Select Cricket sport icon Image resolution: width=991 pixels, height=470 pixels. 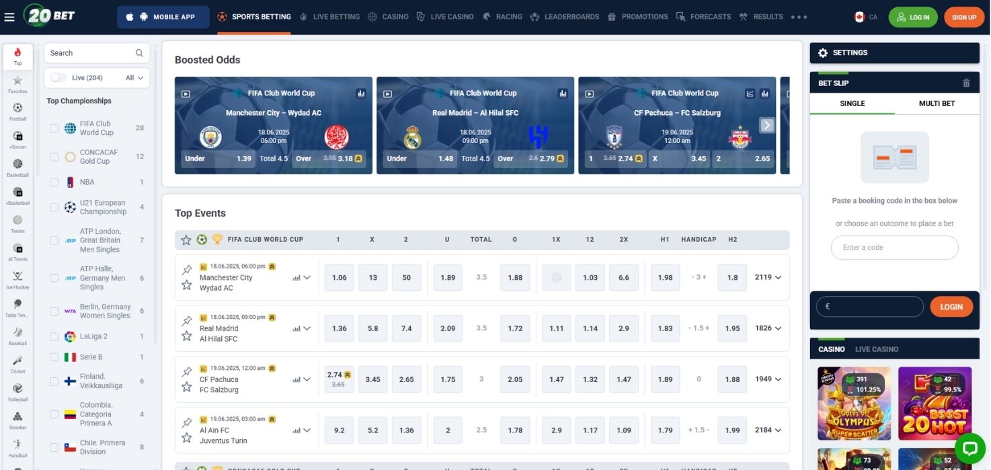(17, 365)
